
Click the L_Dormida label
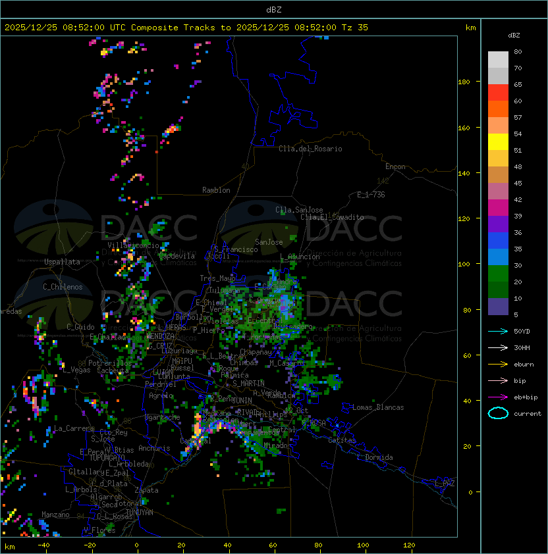tap(375, 457)
